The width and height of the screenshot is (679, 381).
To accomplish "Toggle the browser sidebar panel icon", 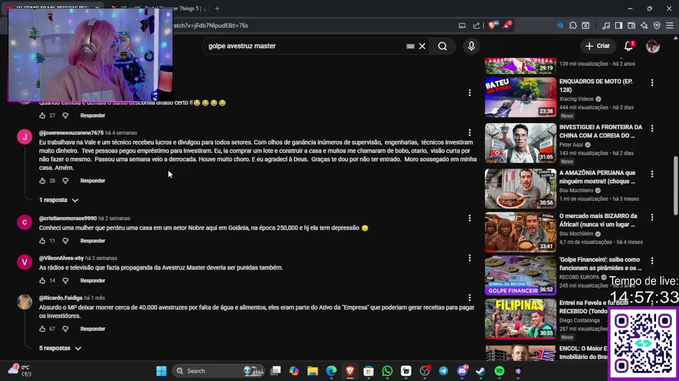I will 619,25.
